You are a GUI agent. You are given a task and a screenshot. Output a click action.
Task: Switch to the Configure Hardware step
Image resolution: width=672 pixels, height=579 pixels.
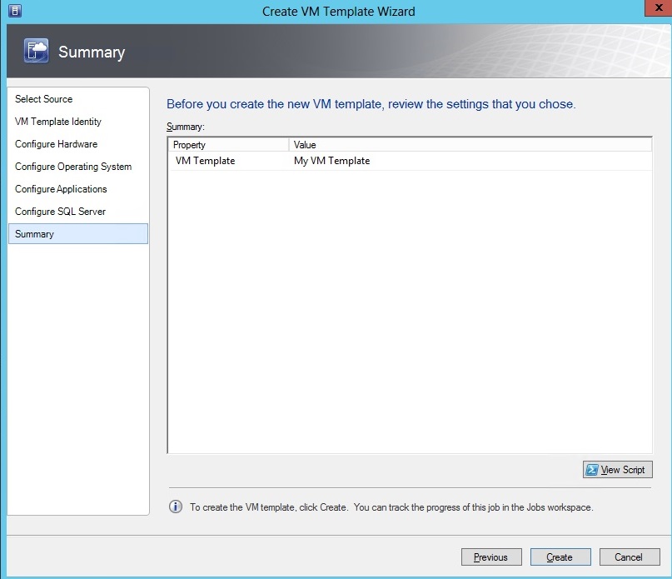(x=56, y=144)
